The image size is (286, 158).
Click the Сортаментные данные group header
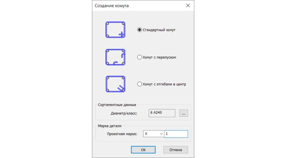click(x=117, y=105)
